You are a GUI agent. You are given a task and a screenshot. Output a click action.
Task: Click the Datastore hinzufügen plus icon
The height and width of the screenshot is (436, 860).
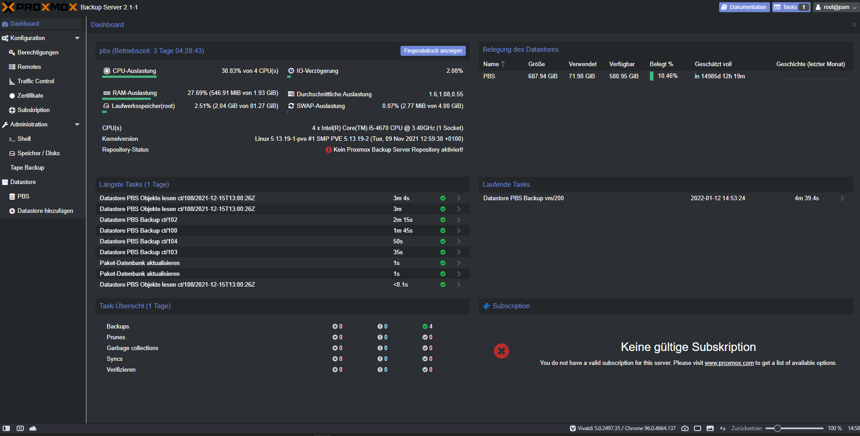click(x=12, y=211)
